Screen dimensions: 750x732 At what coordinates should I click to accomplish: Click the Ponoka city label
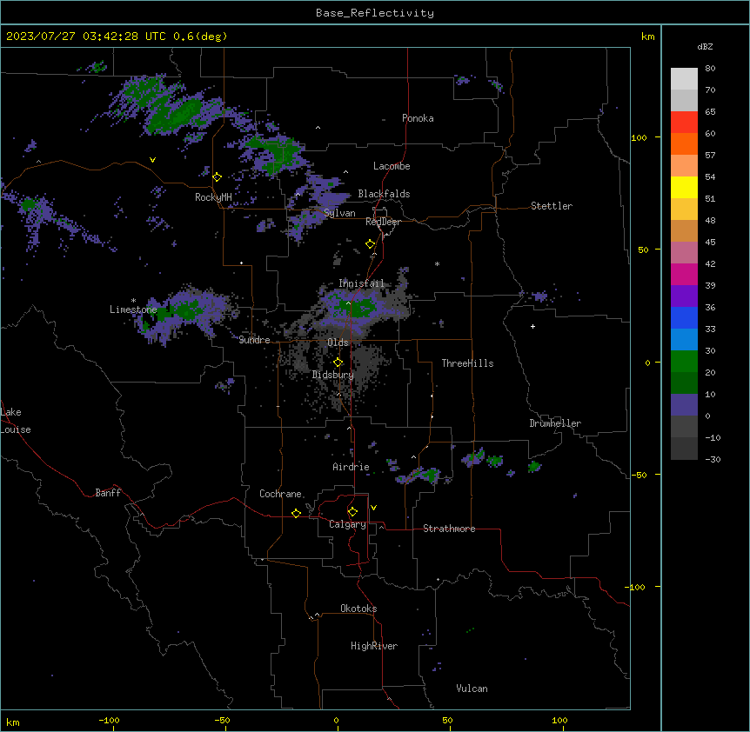418,118
